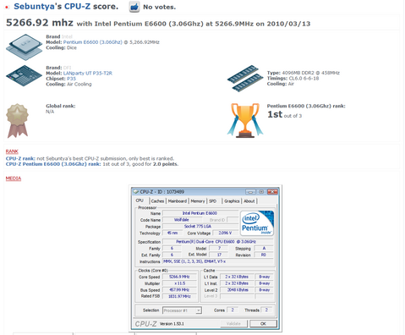Screen dimensions: 405x335
Task: Click the Intel Pentium logo in CPU-Z
Action: 257,222
